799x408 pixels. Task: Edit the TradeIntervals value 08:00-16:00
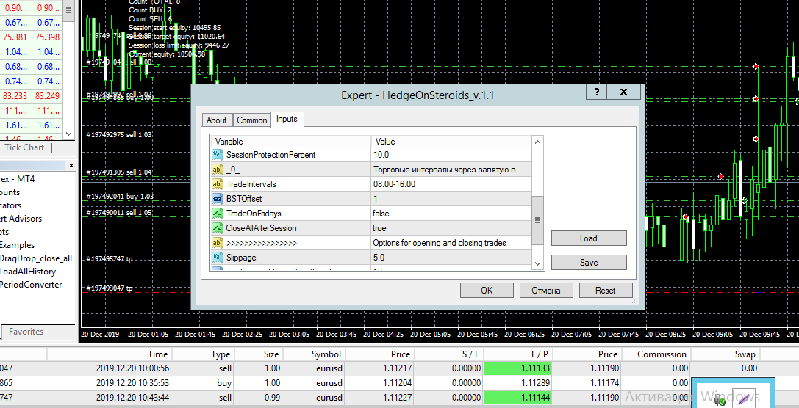click(x=451, y=184)
